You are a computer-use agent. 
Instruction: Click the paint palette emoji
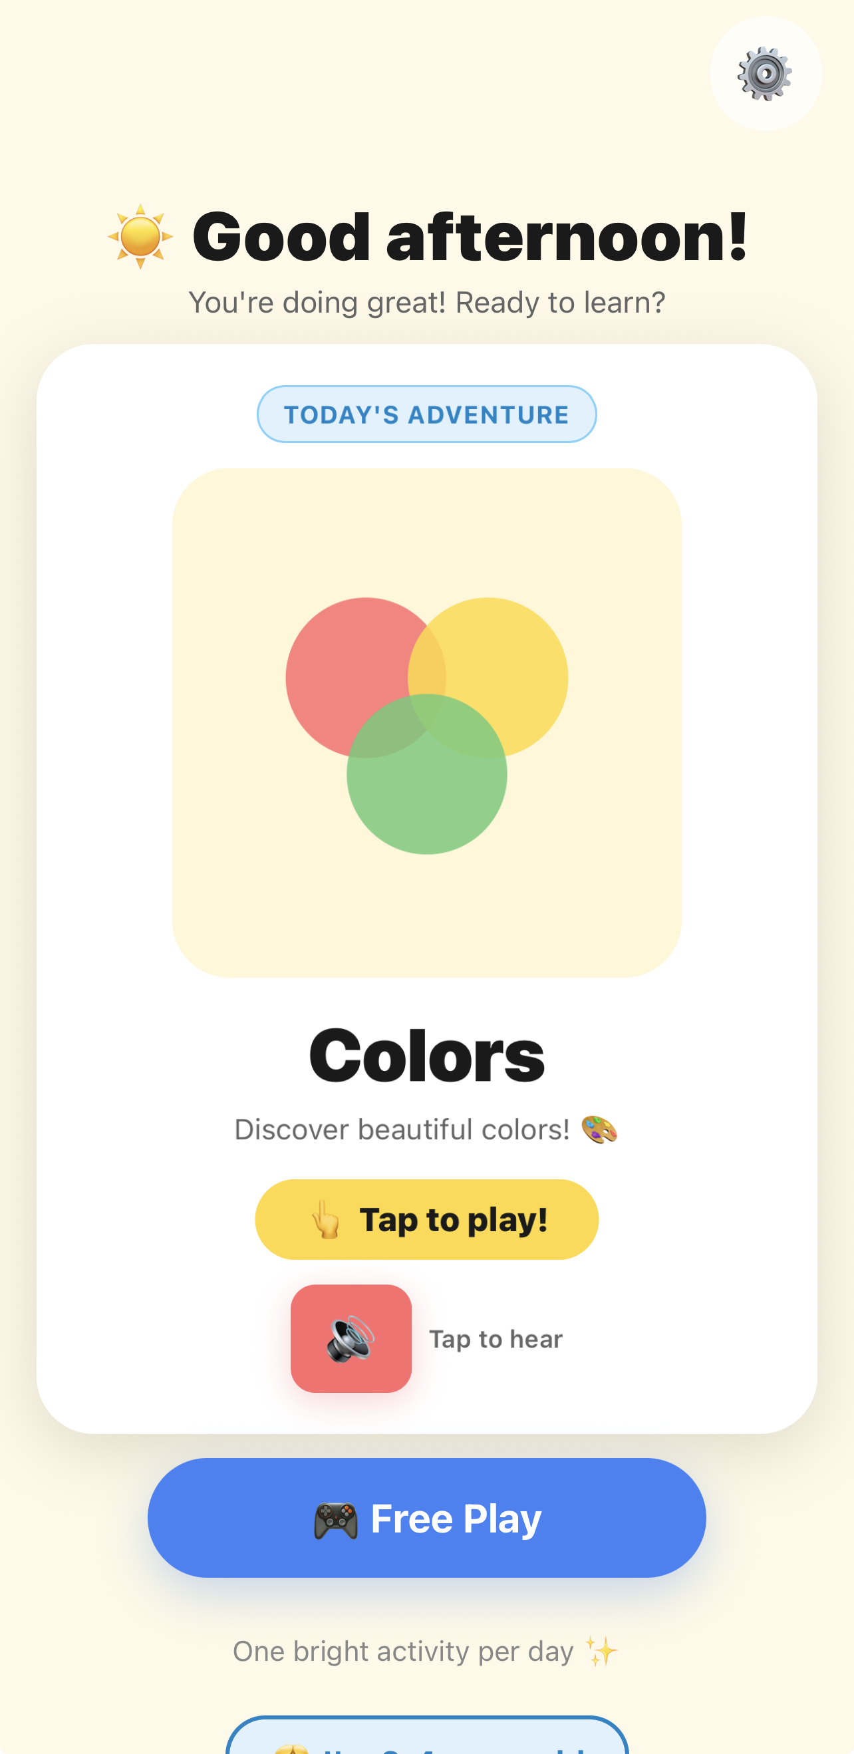[599, 1129]
